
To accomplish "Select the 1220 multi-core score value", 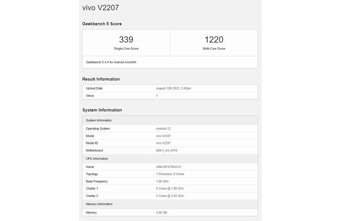I will pyautogui.click(x=214, y=39).
